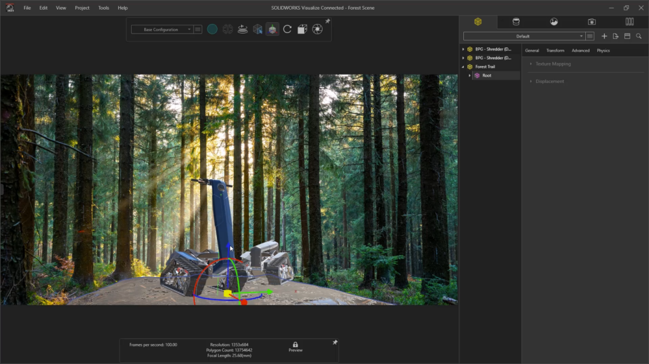Select the navigation cube icon in the toolbar
The width and height of the screenshot is (649, 364).
tap(258, 29)
